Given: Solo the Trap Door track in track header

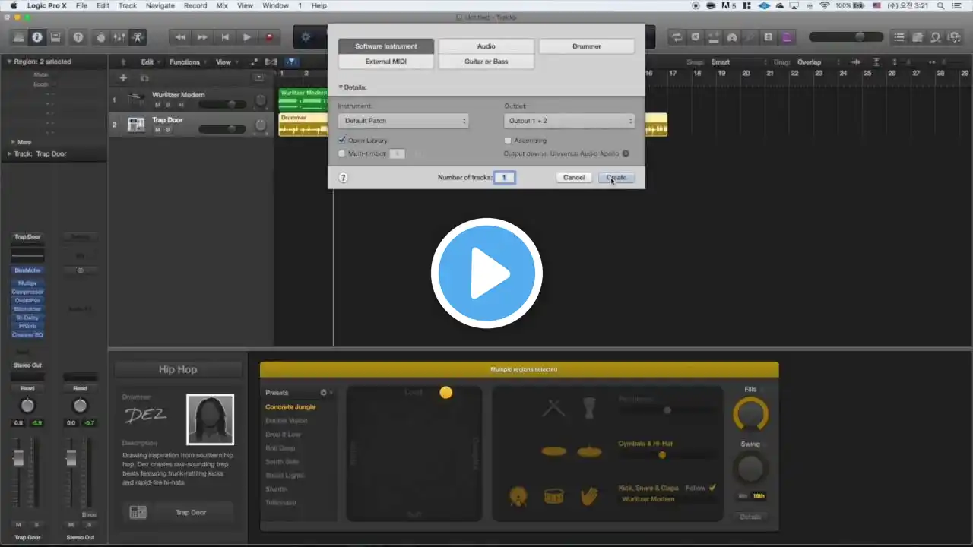Looking at the screenshot, I should click(168, 130).
